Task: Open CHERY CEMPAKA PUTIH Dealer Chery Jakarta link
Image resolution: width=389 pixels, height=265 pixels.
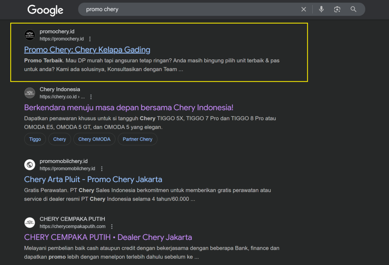Action: pos(108,237)
